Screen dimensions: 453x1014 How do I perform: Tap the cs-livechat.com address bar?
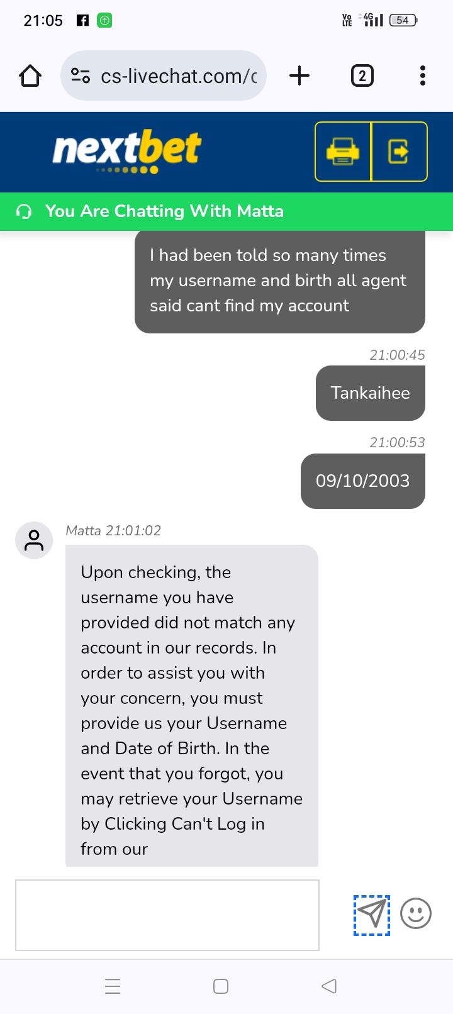point(178,76)
